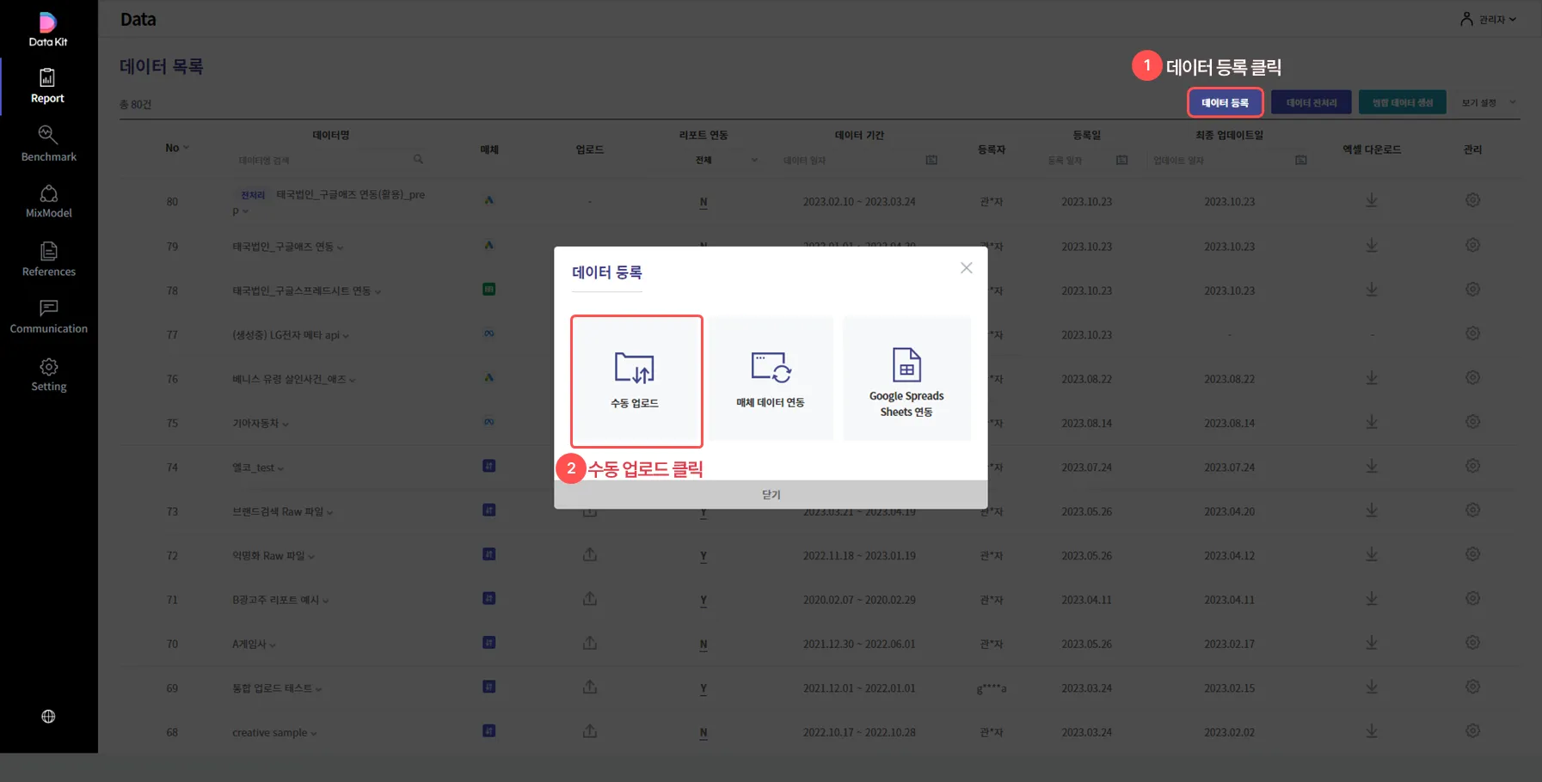Image resolution: width=1542 pixels, height=782 pixels.
Task: Go to References in sidebar
Action: point(48,260)
